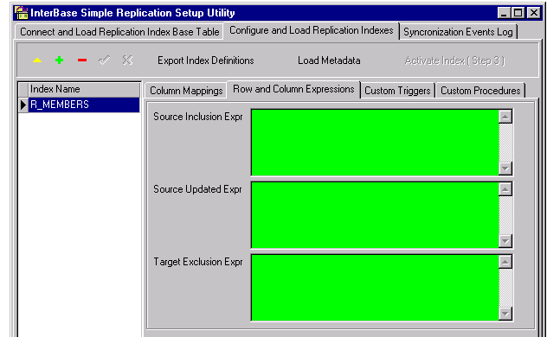The width and height of the screenshot is (547, 337).
Task: Select the Row and Column Expressions tab
Action: point(293,90)
